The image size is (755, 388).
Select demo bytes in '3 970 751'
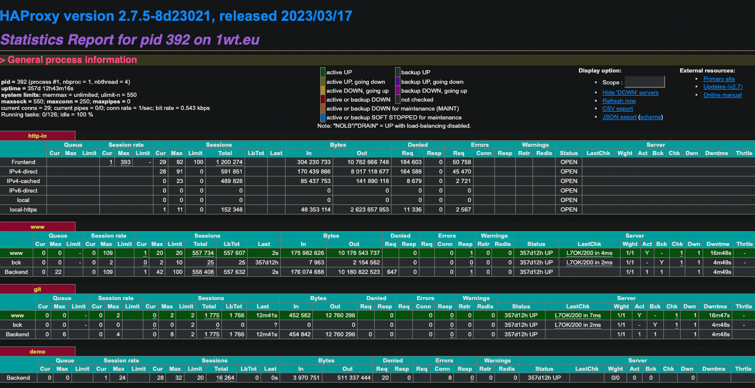(x=307, y=378)
